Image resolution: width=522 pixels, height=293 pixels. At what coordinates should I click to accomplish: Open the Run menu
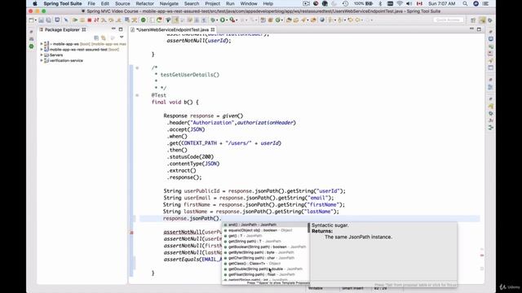click(x=230, y=3)
